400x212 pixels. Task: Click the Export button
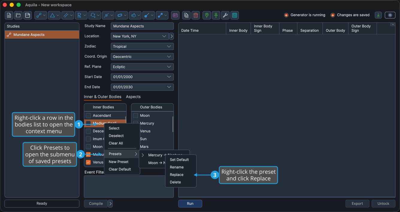point(357,204)
